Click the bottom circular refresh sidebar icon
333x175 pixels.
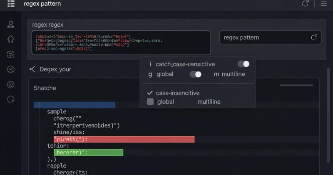coord(11,100)
